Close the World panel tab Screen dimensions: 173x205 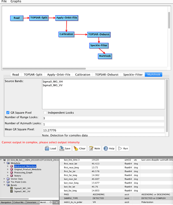click(x=51, y=202)
